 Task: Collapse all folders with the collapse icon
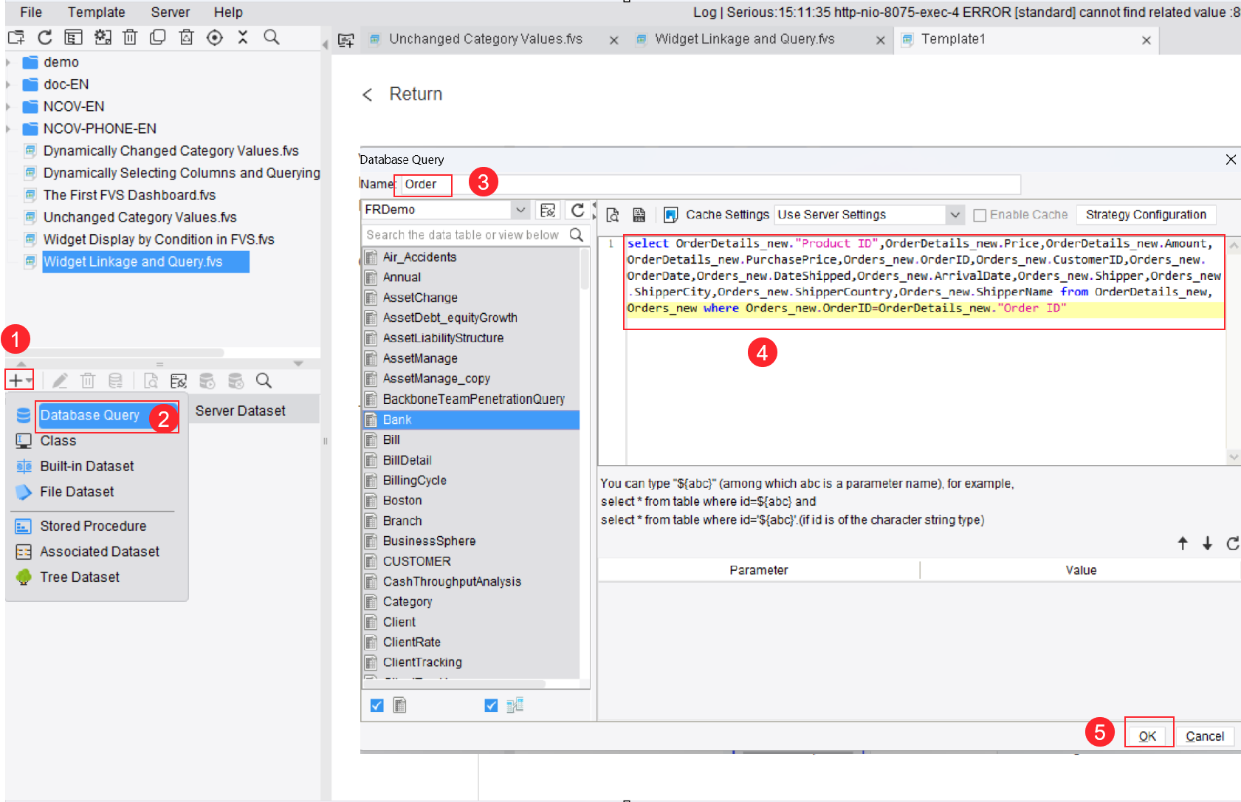tap(243, 38)
